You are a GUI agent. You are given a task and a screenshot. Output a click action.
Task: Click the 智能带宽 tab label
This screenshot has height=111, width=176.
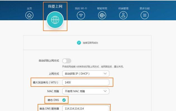click(x=102, y=8)
